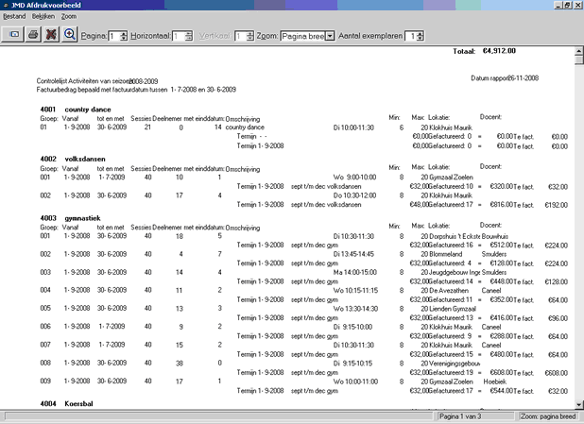Screen dimensions: 584x424
Task: Click the vertical scrollbar up arrow
Action: [578, 51]
